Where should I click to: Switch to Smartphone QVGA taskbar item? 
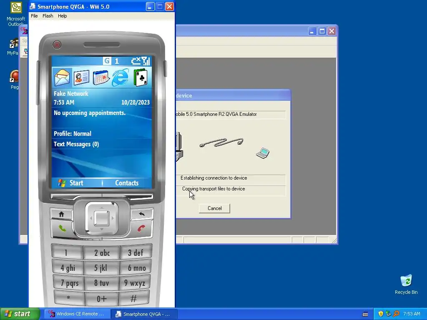[144, 314]
